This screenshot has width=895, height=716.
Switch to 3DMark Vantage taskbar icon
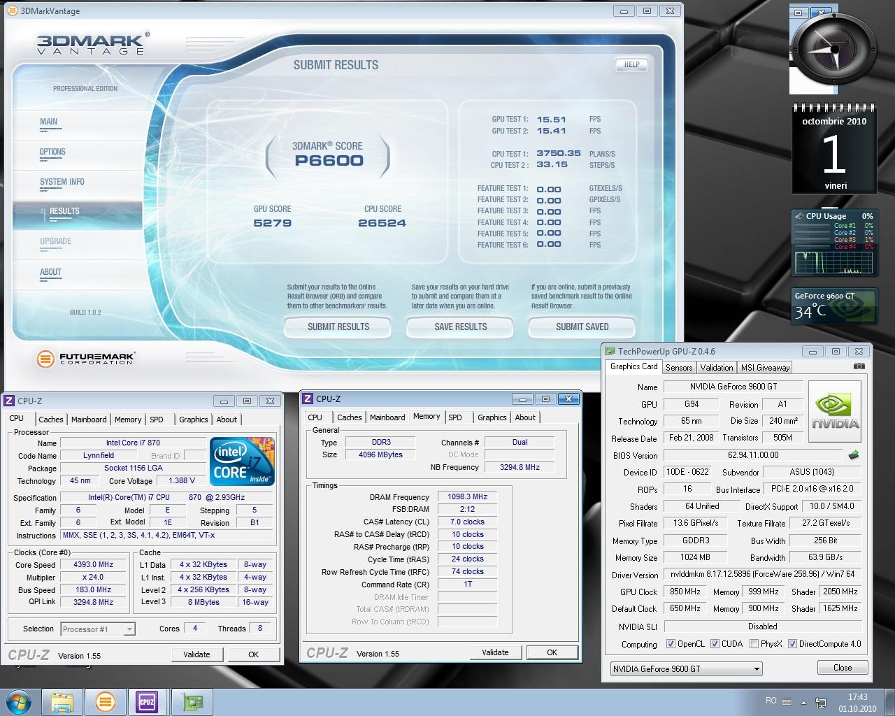[x=105, y=701]
